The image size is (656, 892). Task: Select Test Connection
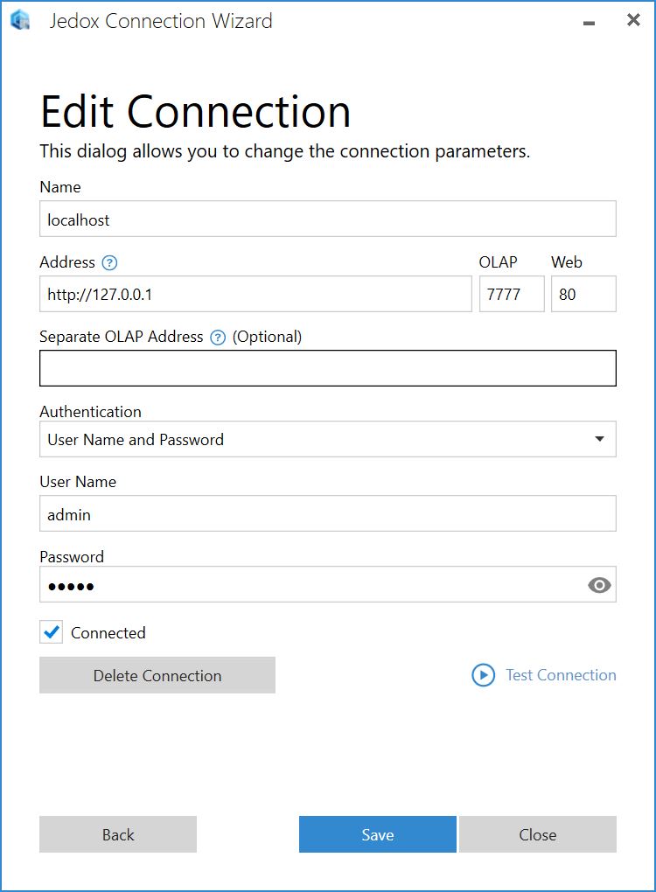click(561, 675)
